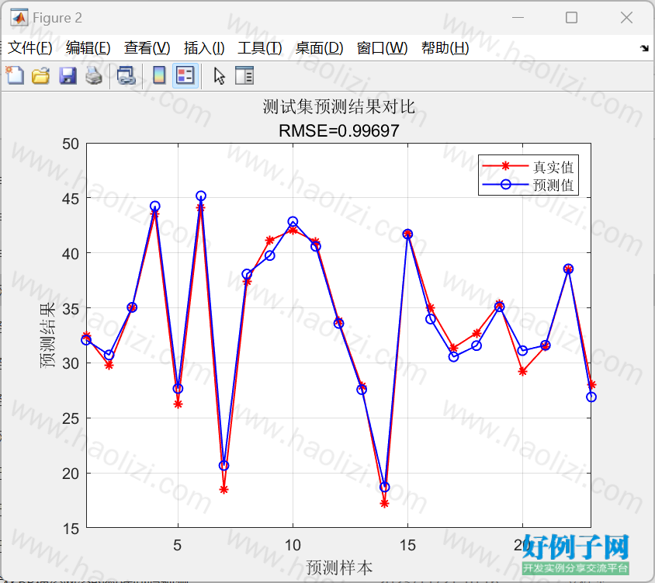The width and height of the screenshot is (655, 583).
Task: Click the y-axis tick label 30
Action: (71, 364)
